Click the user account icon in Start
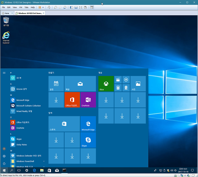The width and height of the screenshot is (198, 177). [x=4, y=149]
